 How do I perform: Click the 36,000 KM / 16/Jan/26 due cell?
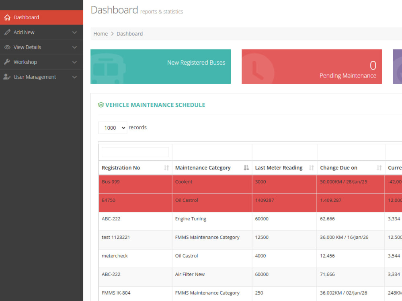[x=351, y=240]
